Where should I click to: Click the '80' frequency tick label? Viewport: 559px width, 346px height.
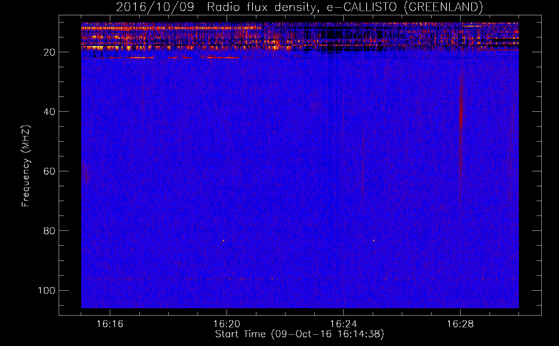[x=49, y=231]
